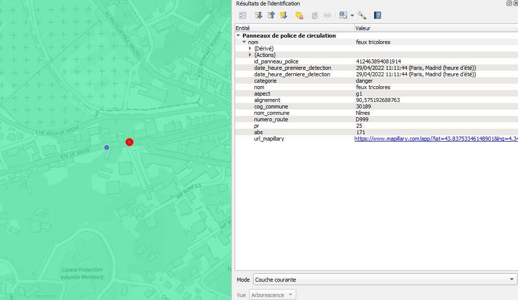
Task: Select the numero_route field name
Action: pyautogui.click(x=271, y=119)
